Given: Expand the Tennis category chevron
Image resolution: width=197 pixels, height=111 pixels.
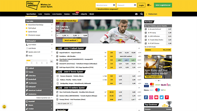Looking at the screenshot, I should [x=51, y=72].
